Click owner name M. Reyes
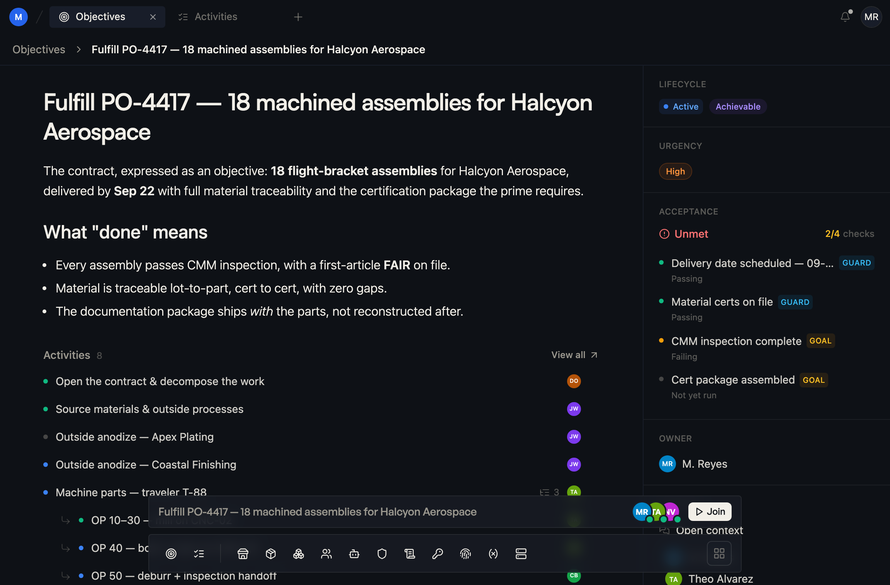This screenshot has width=890, height=585. click(705, 464)
